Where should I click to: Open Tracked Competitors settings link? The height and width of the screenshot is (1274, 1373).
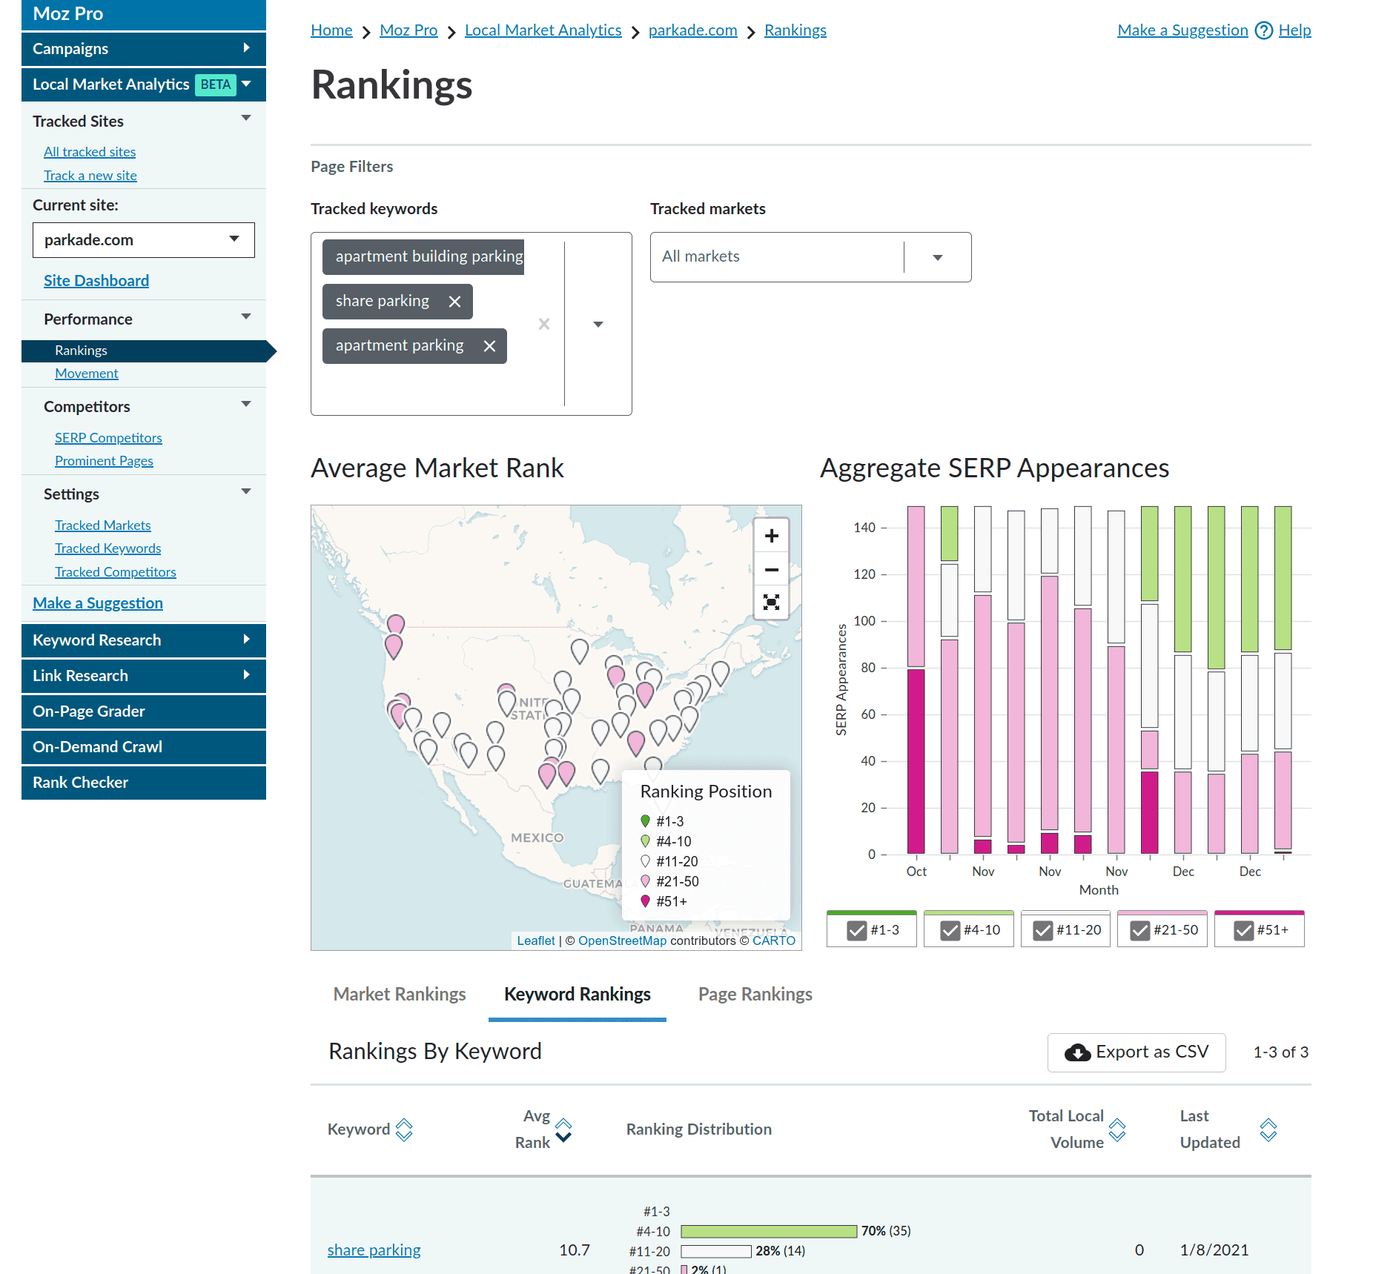pos(116,572)
